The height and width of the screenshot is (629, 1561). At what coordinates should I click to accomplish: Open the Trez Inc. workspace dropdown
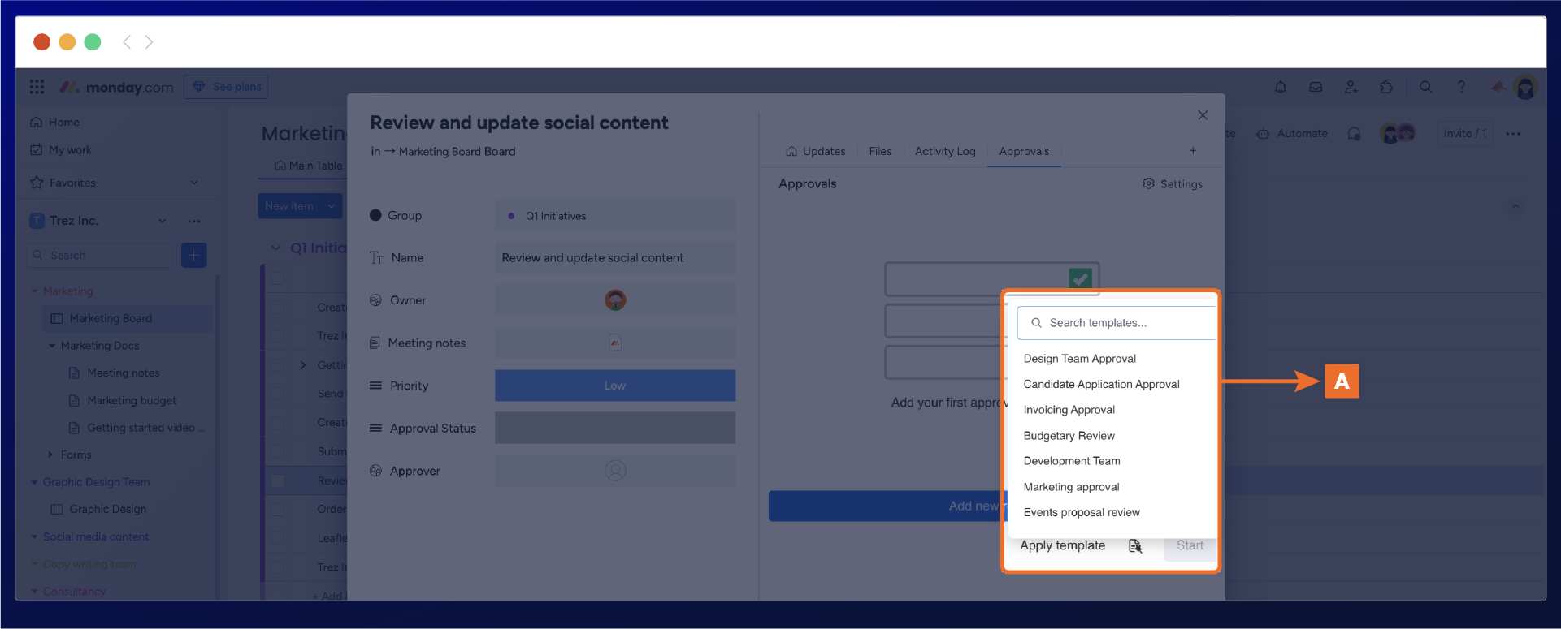click(162, 221)
